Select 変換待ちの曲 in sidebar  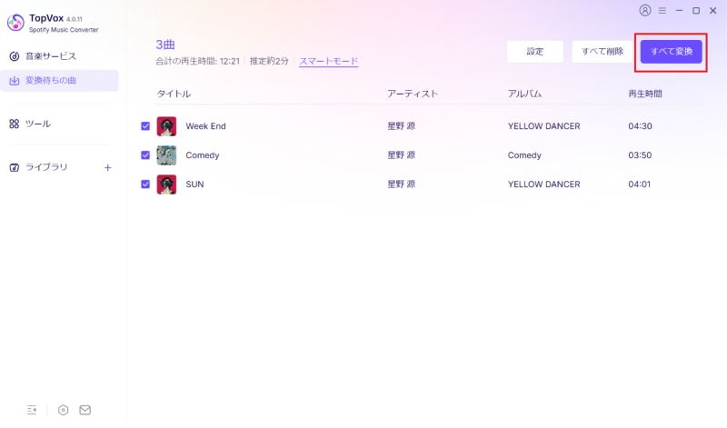pos(59,81)
